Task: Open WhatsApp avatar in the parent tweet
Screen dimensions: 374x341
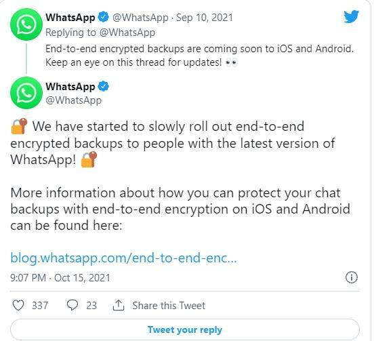Action: pyautogui.click(x=26, y=24)
